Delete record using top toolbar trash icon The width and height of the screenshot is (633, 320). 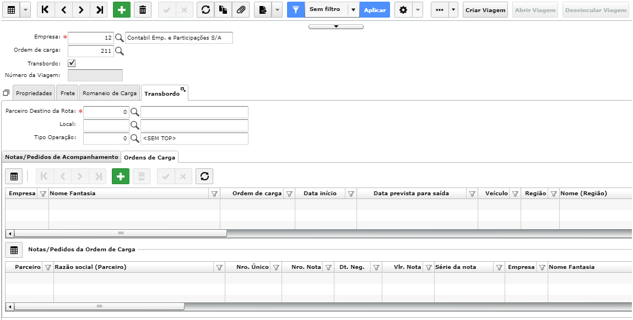click(x=143, y=10)
